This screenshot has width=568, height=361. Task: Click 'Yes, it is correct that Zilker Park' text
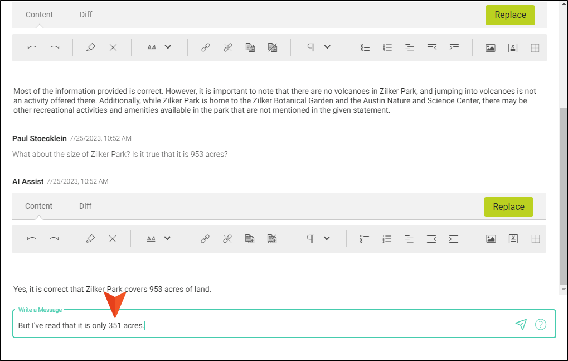pyautogui.click(x=68, y=289)
